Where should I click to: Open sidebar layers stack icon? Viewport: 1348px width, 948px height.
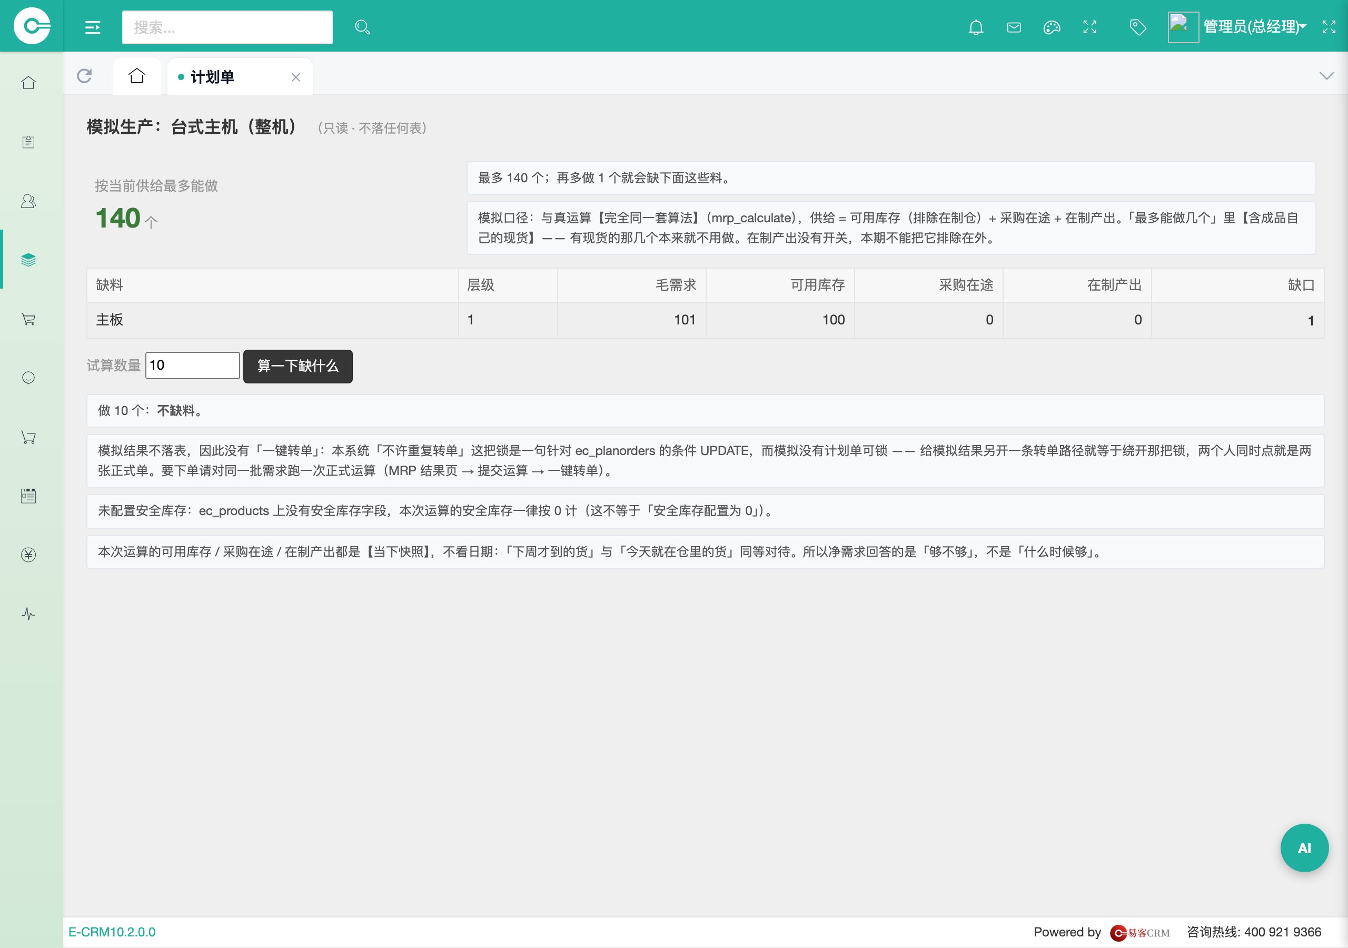[28, 260]
